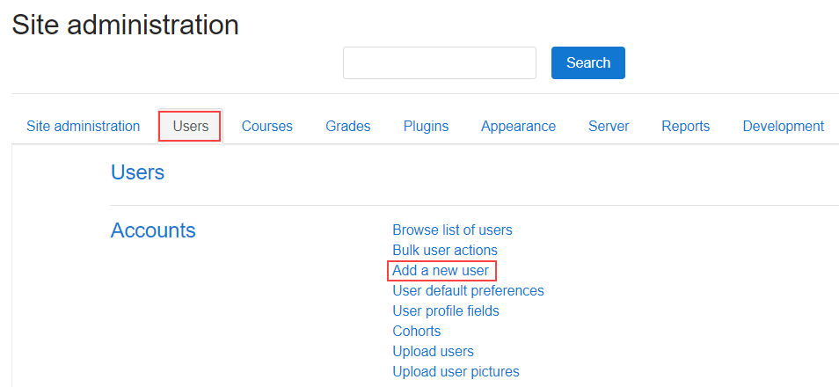
Task: Go to the Plugins tab
Action: click(426, 127)
